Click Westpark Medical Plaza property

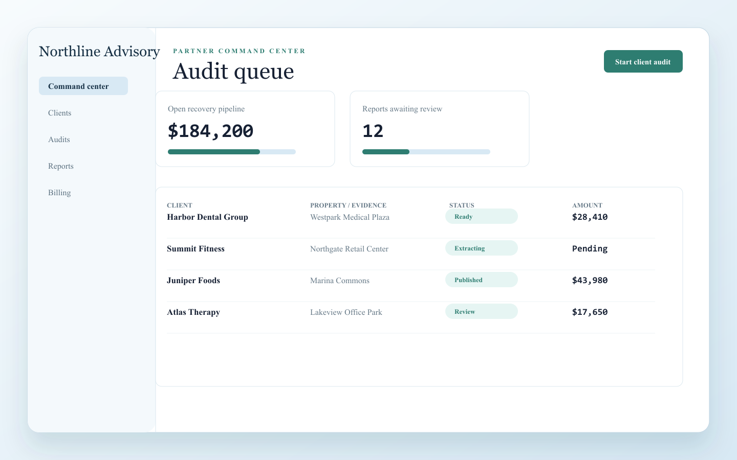pos(350,217)
